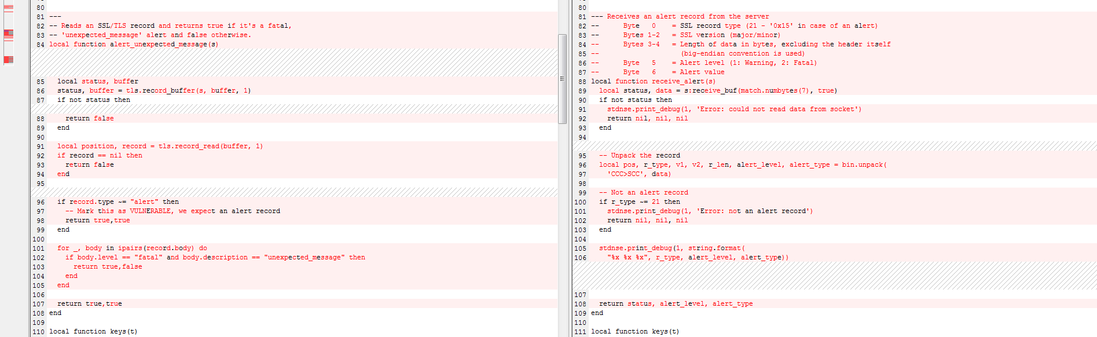Place cursor on 'local function alert_unexpected_message(s)' line
Image resolution: width=1097 pixels, height=337 pixels.
[x=134, y=45]
